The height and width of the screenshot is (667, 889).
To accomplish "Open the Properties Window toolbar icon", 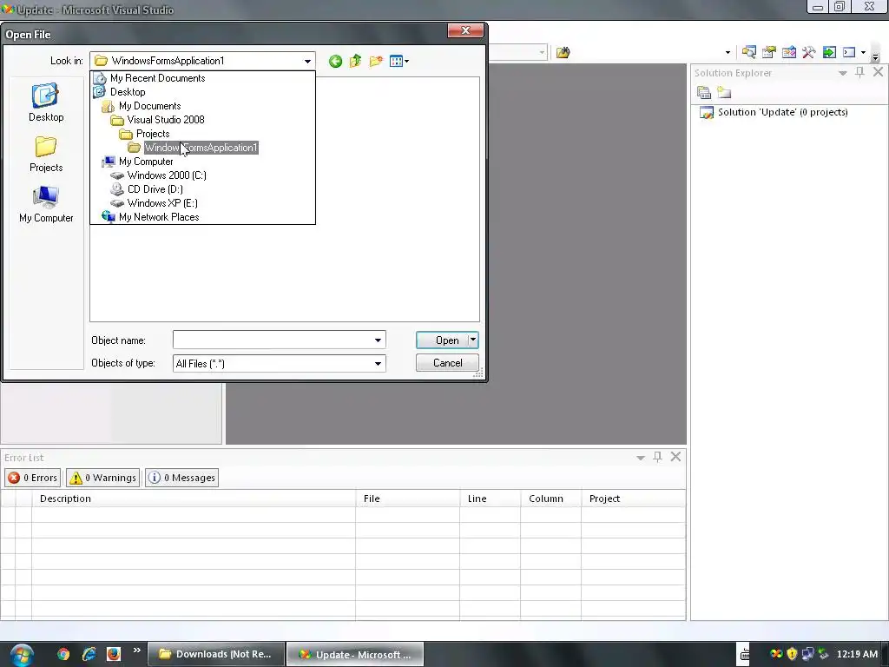I will point(769,52).
